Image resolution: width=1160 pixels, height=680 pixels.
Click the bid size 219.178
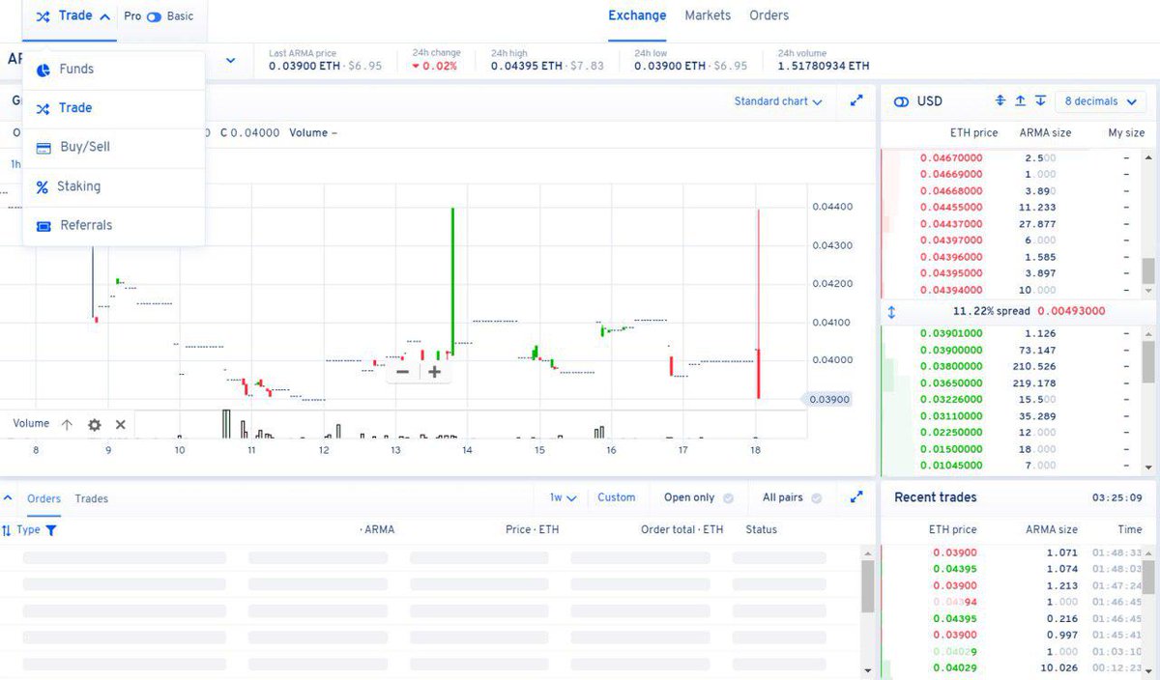pyautogui.click(x=1035, y=382)
